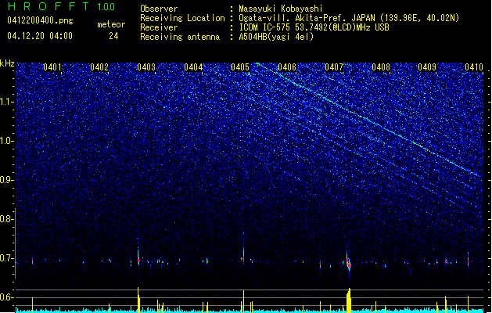
Task: Click the 'Receiving antenna' field label
Action: (x=180, y=37)
